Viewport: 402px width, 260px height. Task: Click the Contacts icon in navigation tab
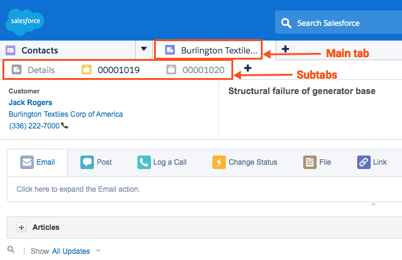10,50
